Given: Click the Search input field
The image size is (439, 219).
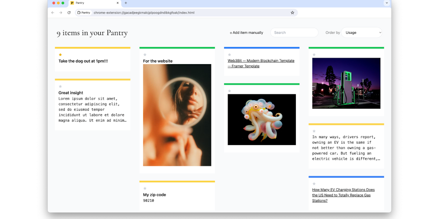Looking at the screenshot, I should pyautogui.click(x=294, y=33).
